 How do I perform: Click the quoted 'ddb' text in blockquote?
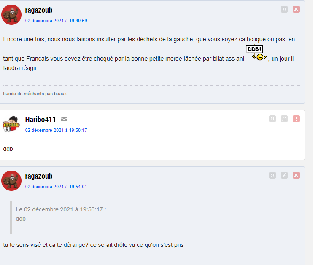21,219
